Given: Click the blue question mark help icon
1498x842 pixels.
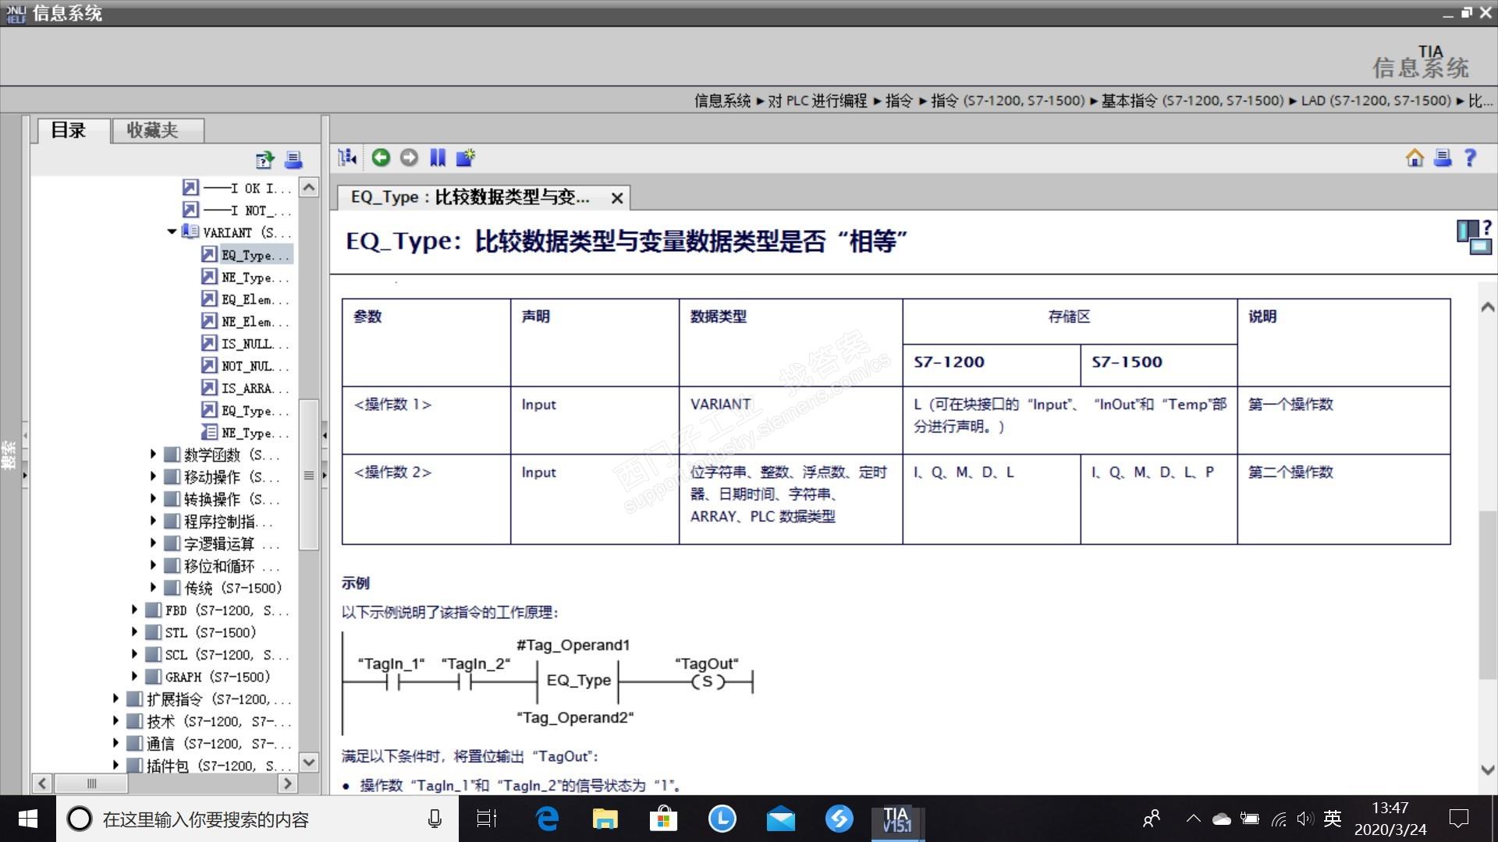Looking at the screenshot, I should tap(1471, 158).
